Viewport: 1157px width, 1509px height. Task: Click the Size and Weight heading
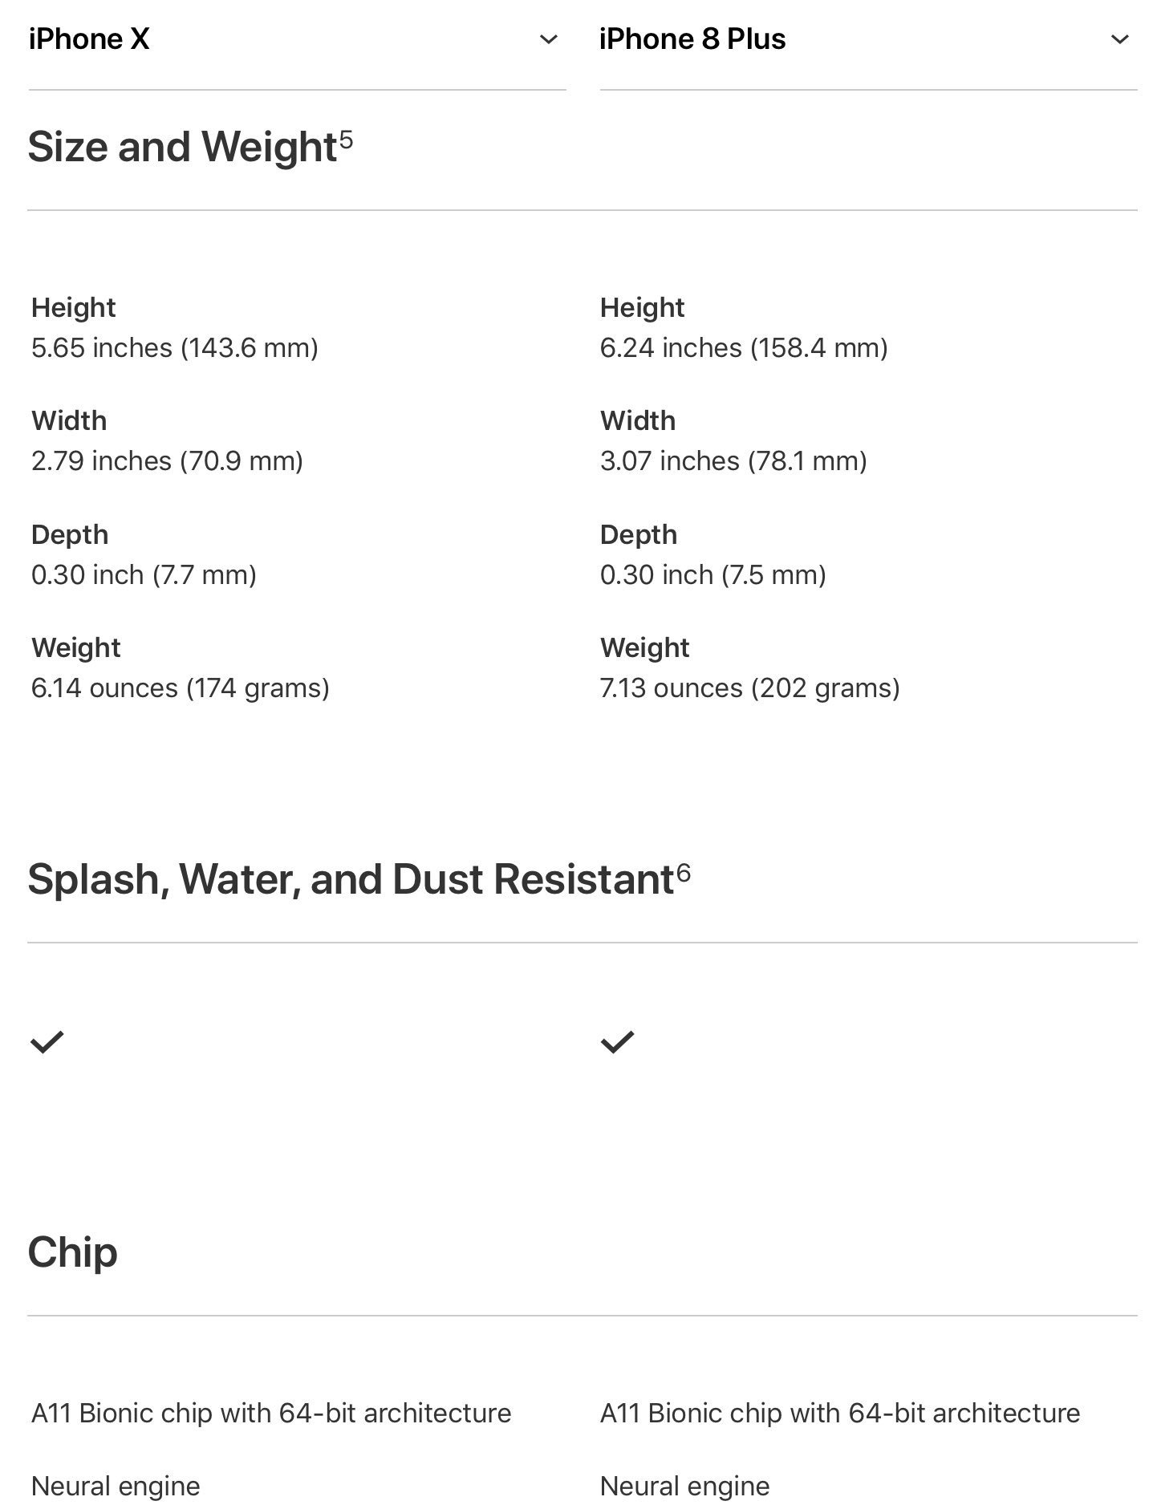tap(182, 147)
